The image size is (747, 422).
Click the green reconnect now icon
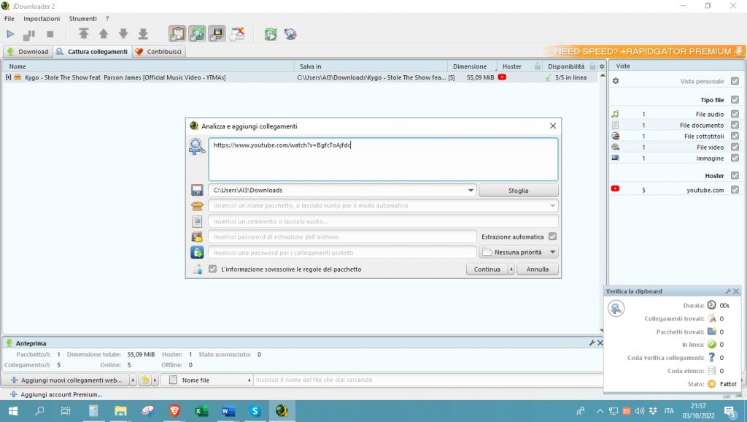pyautogui.click(x=271, y=34)
